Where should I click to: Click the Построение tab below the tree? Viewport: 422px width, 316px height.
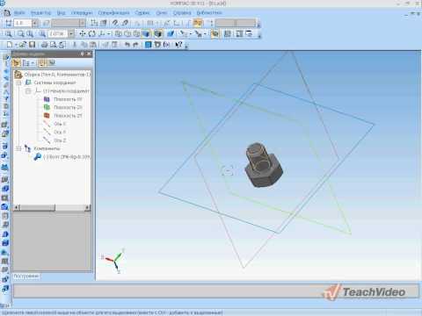click(x=26, y=276)
